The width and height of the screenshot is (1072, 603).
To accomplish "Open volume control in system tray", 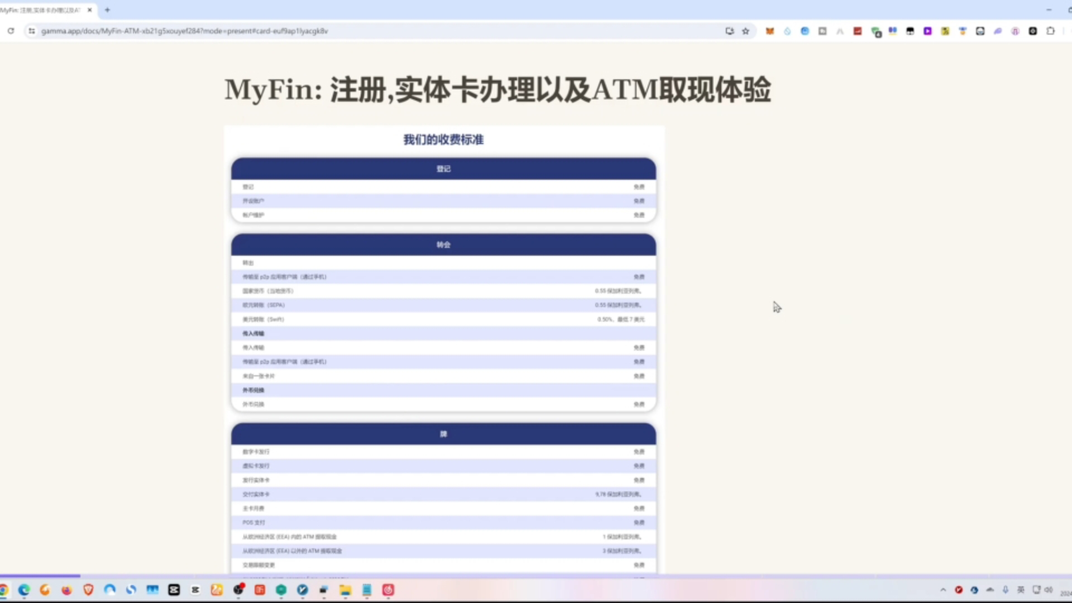I will (1049, 590).
